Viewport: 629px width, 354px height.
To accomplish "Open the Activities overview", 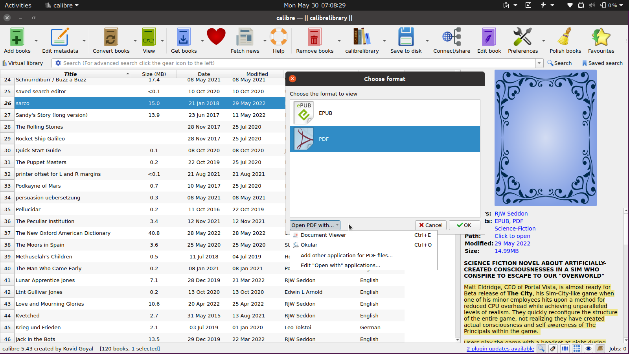I will click(18, 5).
